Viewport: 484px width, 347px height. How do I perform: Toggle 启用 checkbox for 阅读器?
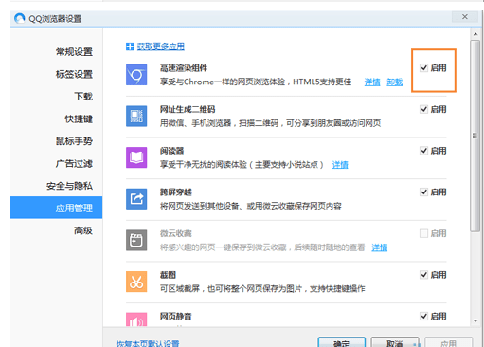pyautogui.click(x=423, y=151)
